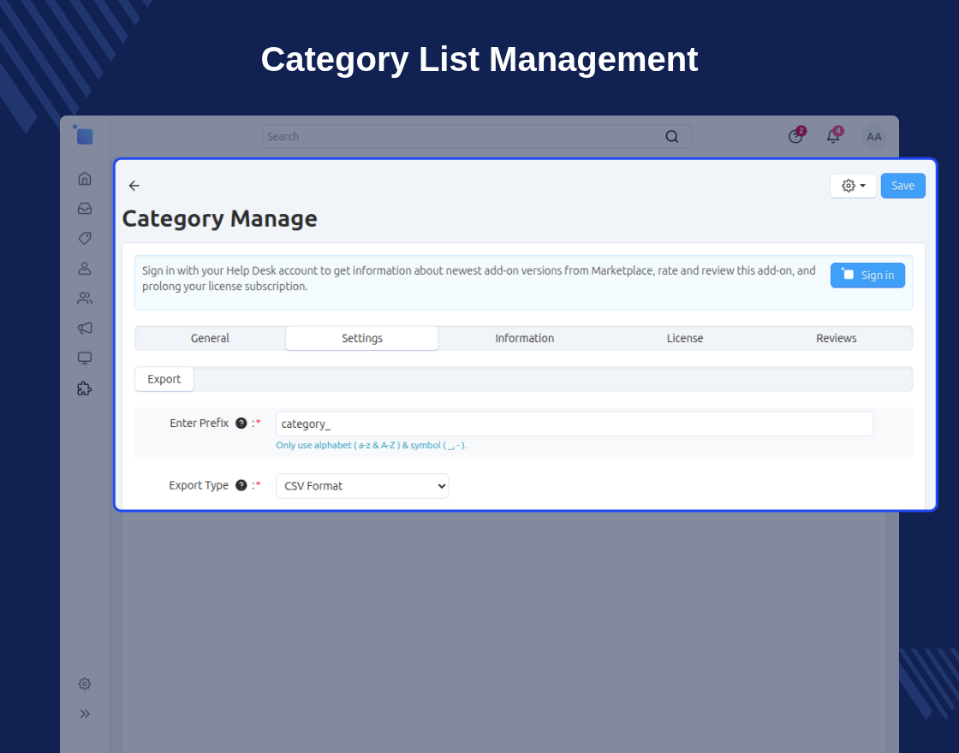This screenshot has height=753, width=959.
Task: Open the Export Type CSV Format dropdown
Action: point(362,486)
